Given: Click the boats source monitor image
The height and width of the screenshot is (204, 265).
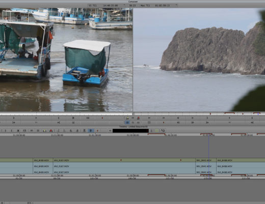Looking at the screenshot, I should pyautogui.click(x=66, y=60).
